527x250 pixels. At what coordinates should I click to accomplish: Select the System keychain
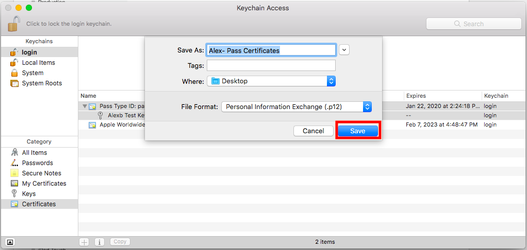[x=40, y=73]
